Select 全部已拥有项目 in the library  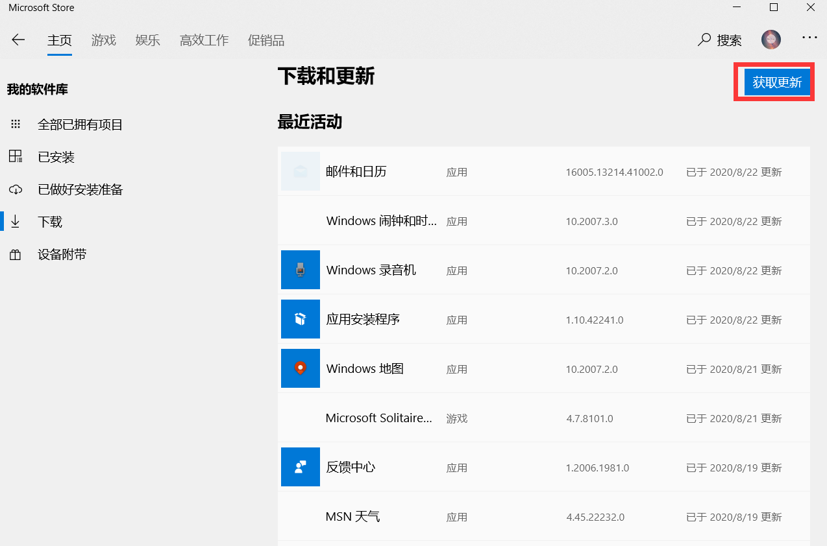coord(80,125)
